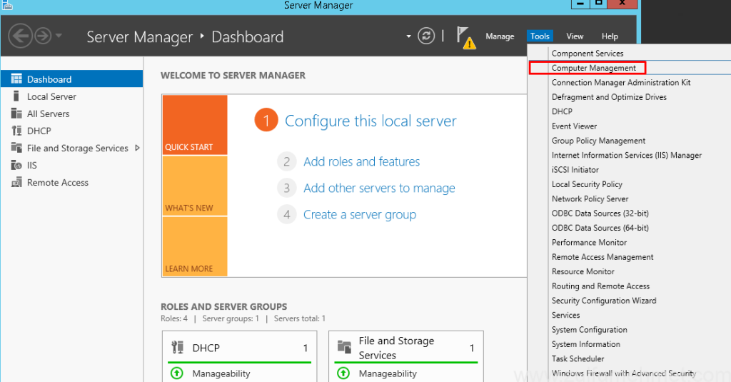The image size is (731, 382).
Task: Click Configure this local server link
Action: click(370, 121)
